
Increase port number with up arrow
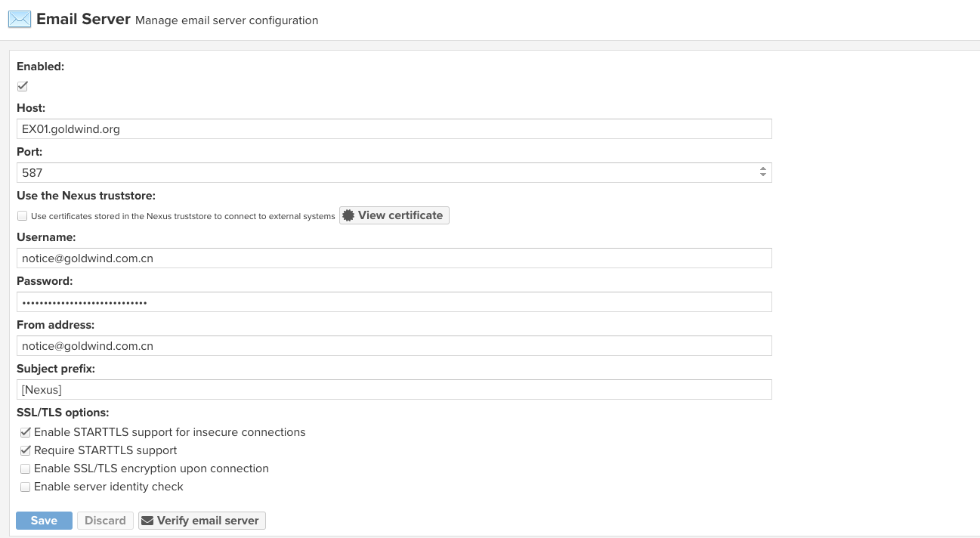[763, 169]
